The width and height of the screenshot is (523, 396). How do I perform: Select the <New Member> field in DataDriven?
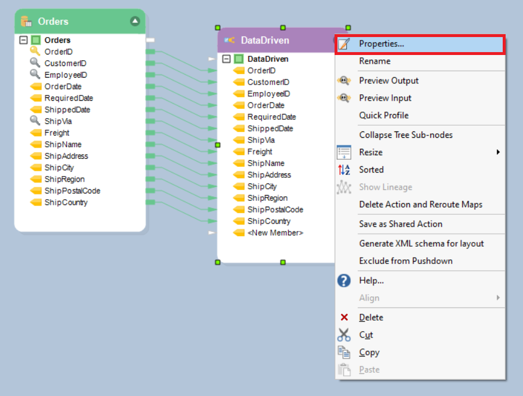275,233
